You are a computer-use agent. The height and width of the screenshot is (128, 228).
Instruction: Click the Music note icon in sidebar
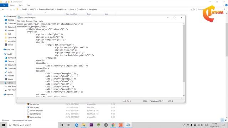click(6, 72)
